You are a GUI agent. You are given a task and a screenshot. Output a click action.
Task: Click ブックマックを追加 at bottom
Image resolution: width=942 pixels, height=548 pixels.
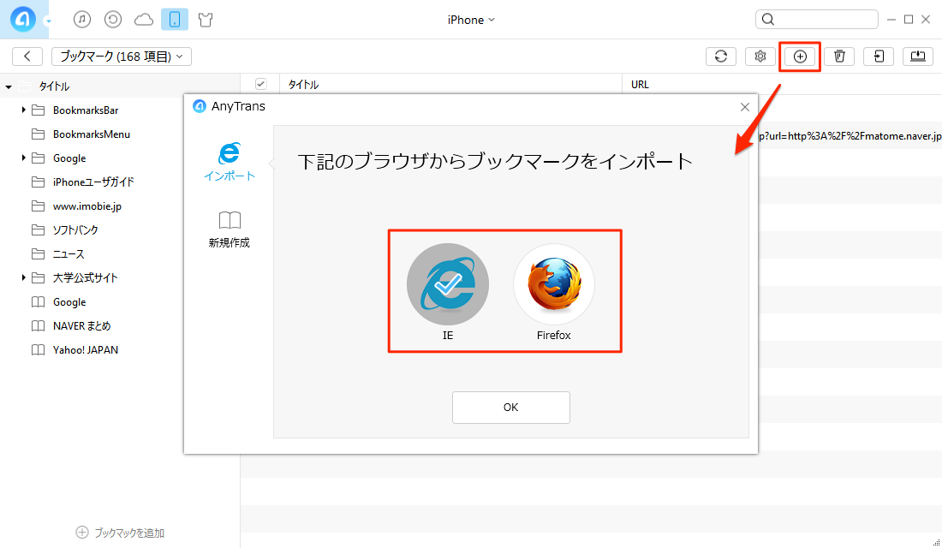click(x=120, y=533)
